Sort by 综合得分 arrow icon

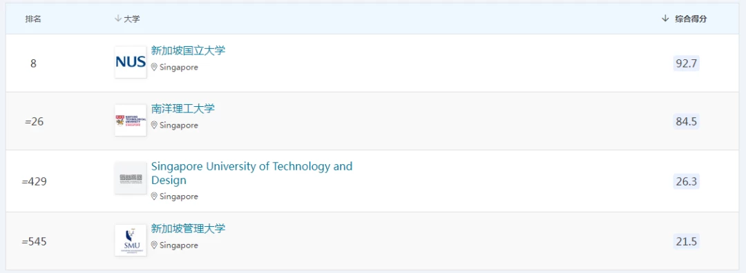[665, 19]
